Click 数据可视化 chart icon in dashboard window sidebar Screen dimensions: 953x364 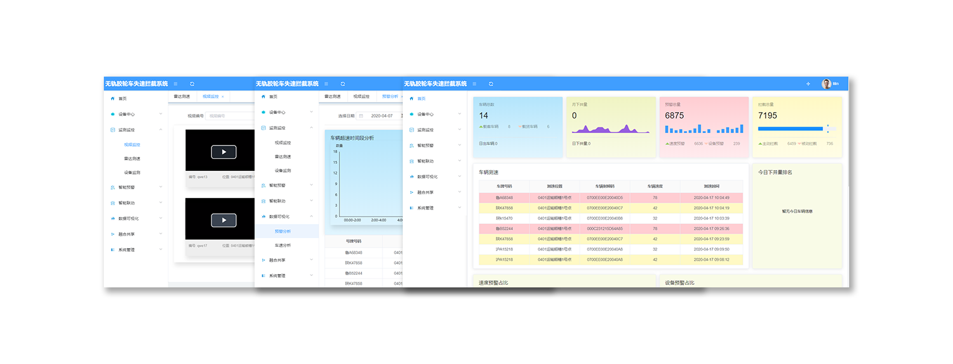click(412, 177)
